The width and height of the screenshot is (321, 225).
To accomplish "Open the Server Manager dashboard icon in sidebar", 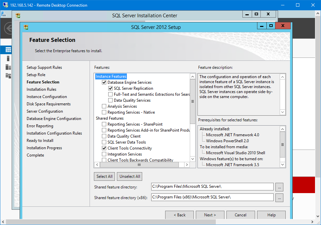I will [x=8, y=50].
